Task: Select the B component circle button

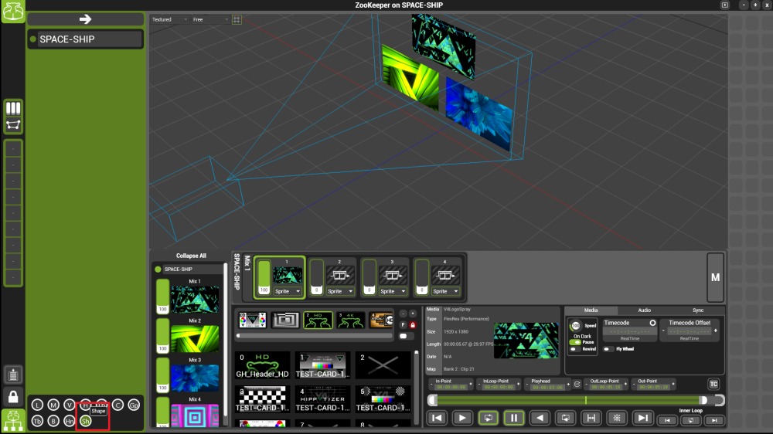Action: [x=53, y=421]
